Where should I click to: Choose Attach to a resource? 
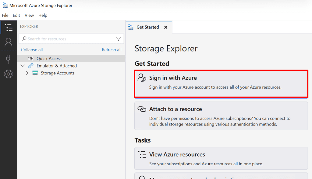[x=221, y=116]
